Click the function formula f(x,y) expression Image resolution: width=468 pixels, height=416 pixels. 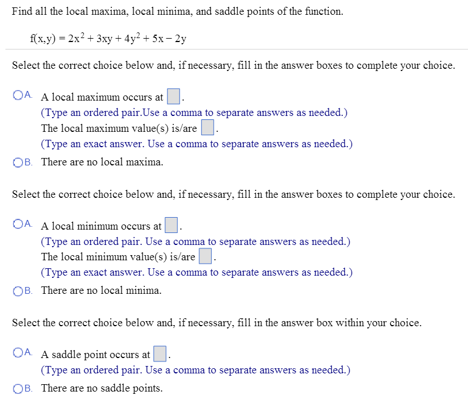[108, 39]
